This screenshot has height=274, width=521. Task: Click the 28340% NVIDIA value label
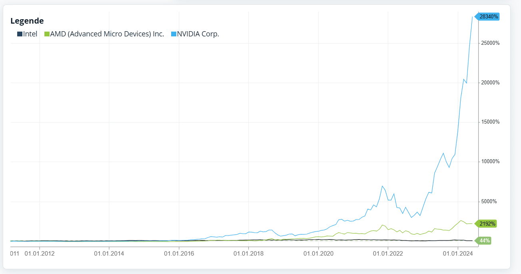[x=487, y=16]
